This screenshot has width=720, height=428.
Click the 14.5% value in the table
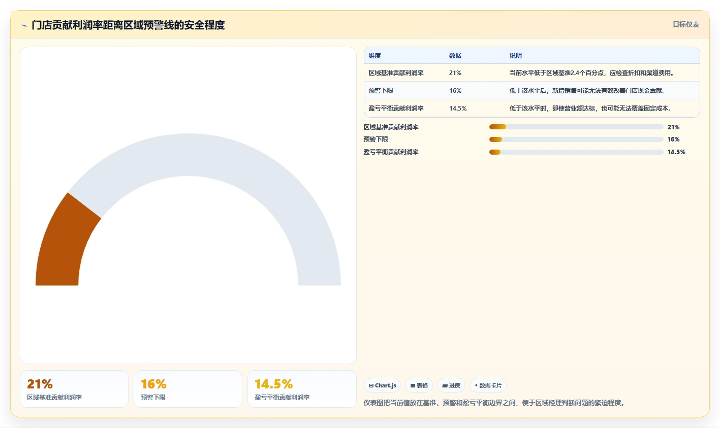point(458,109)
